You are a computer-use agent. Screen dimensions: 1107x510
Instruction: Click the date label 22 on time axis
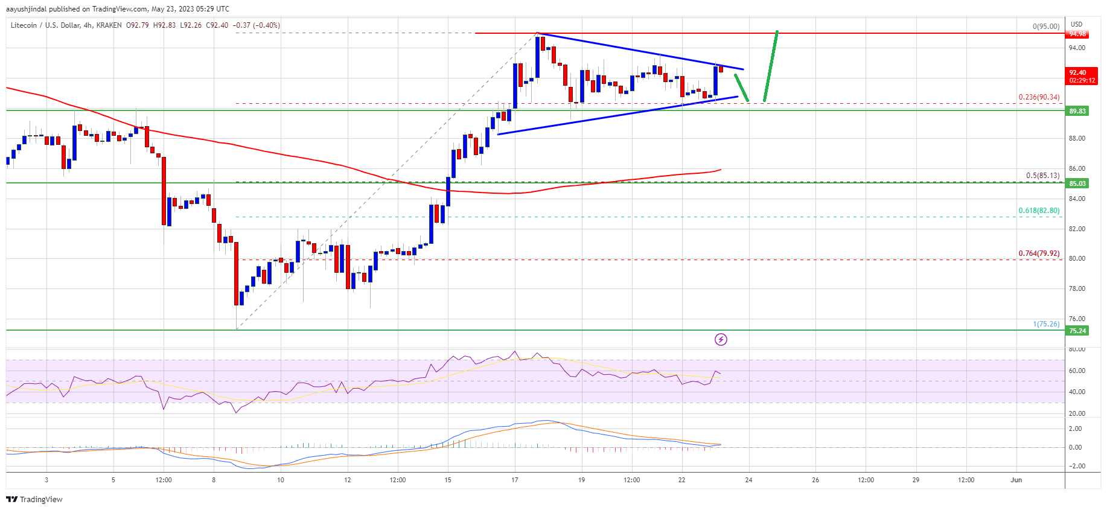coord(681,480)
